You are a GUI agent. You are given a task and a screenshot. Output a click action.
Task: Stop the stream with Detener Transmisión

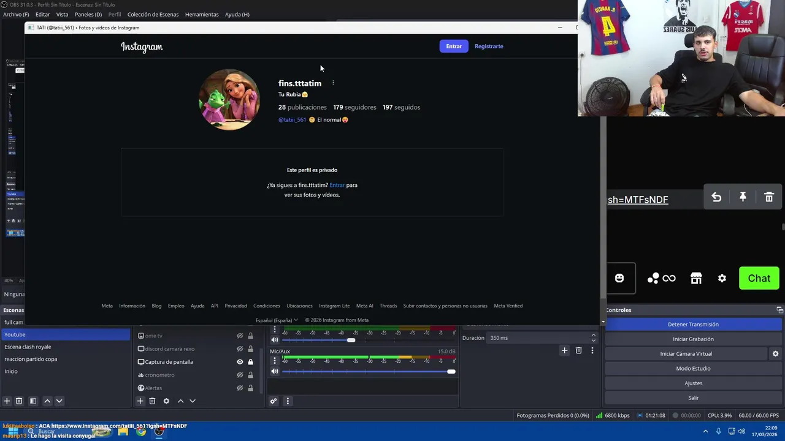pos(693,324)
